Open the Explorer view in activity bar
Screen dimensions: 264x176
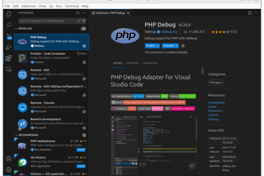9,15
